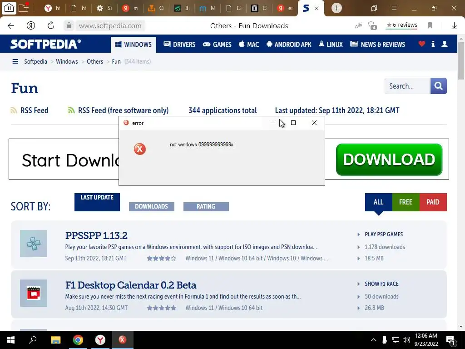Show hidden tray icons chevron
Viewport: 465px width, 349px height.
coord(374,340)
